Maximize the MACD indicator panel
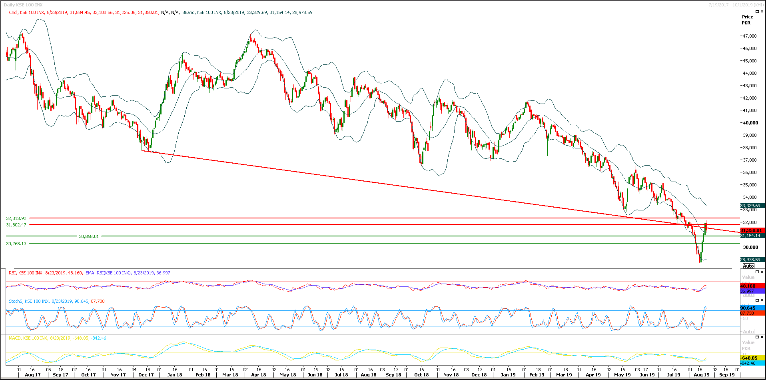This screenshot has height=380, width=766. click(757, 337)
